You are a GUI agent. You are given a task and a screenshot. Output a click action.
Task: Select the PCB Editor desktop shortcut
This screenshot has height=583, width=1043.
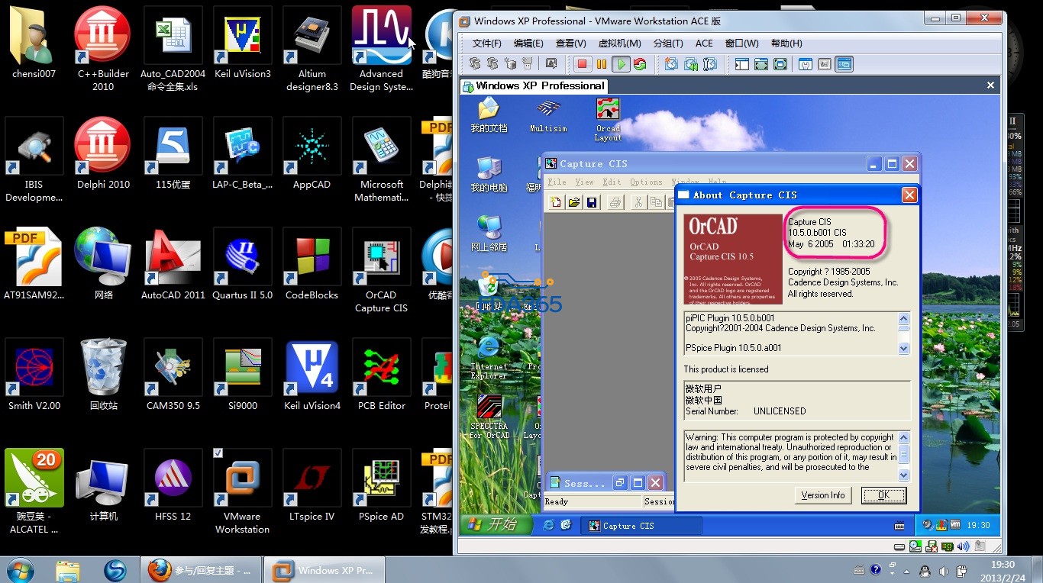click(381, 375)
